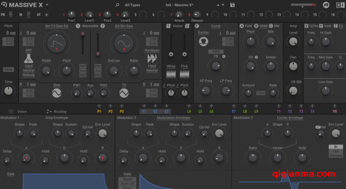This screenshot has height=189, width=346.
Task: Click the Gate label in Modulator 1
Action: pyautogui.click(x=11, y=174)
